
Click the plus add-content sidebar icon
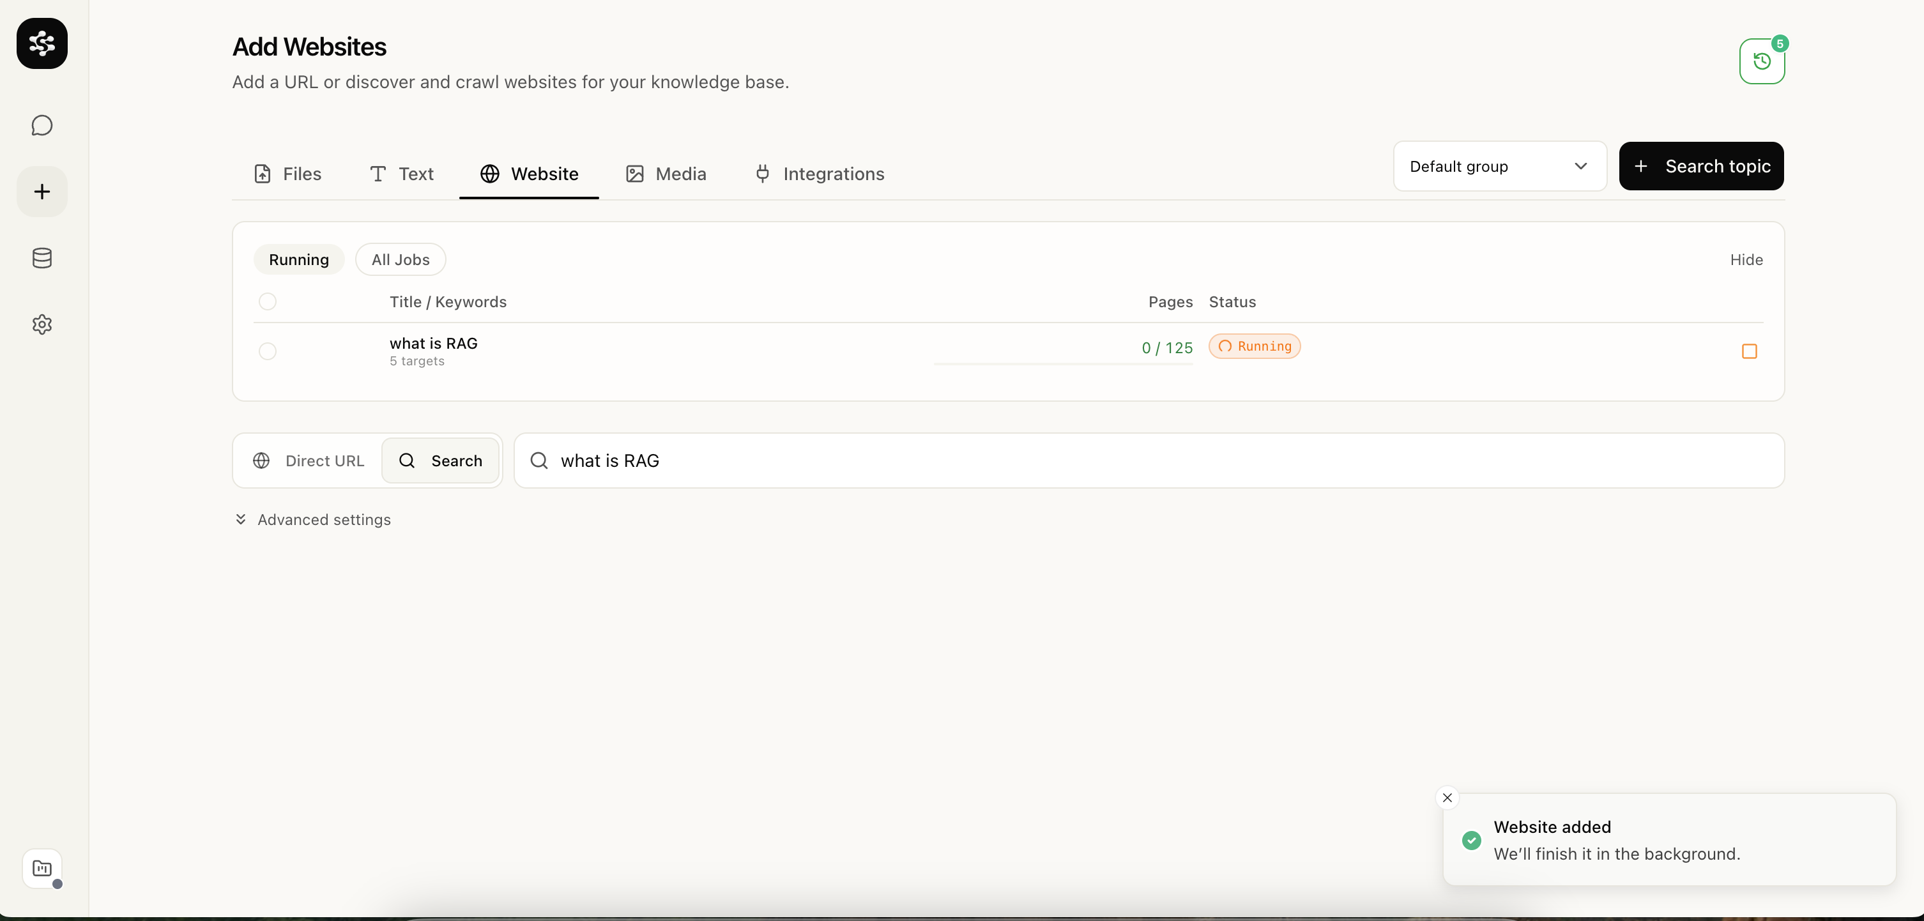(x=42, y=192)
